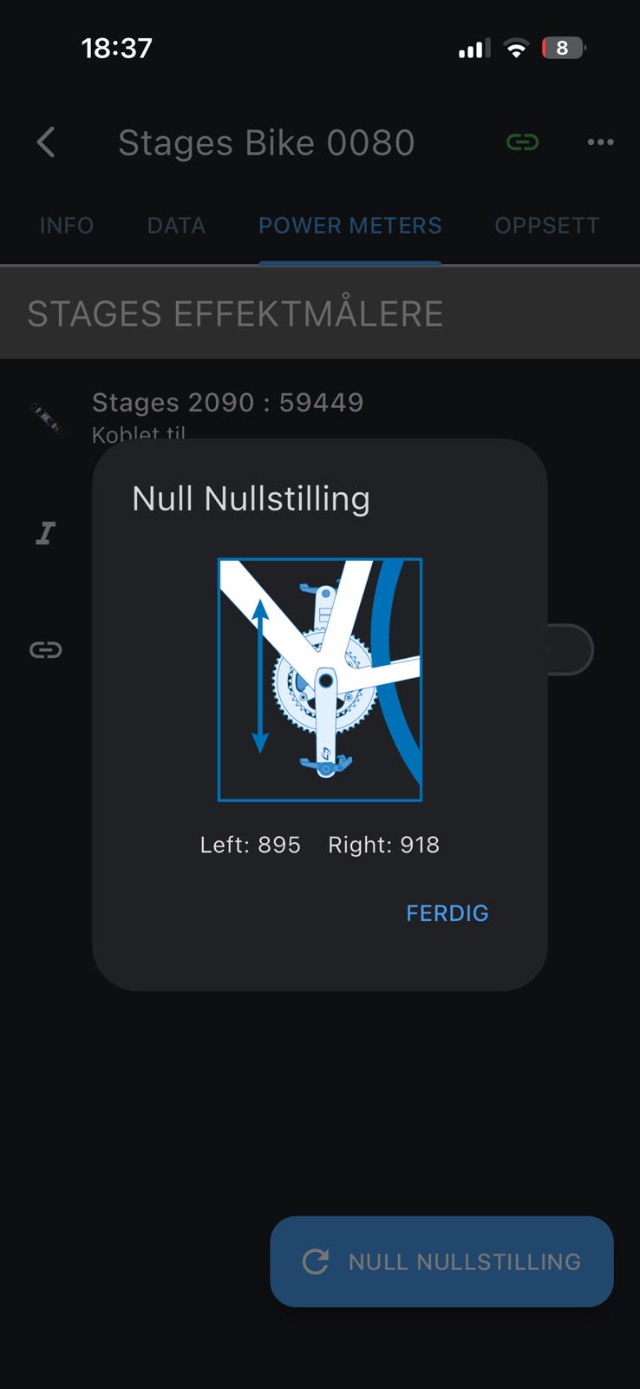Switch to the INFO tab
The image size is (640, 1389).
coord(67,226)
